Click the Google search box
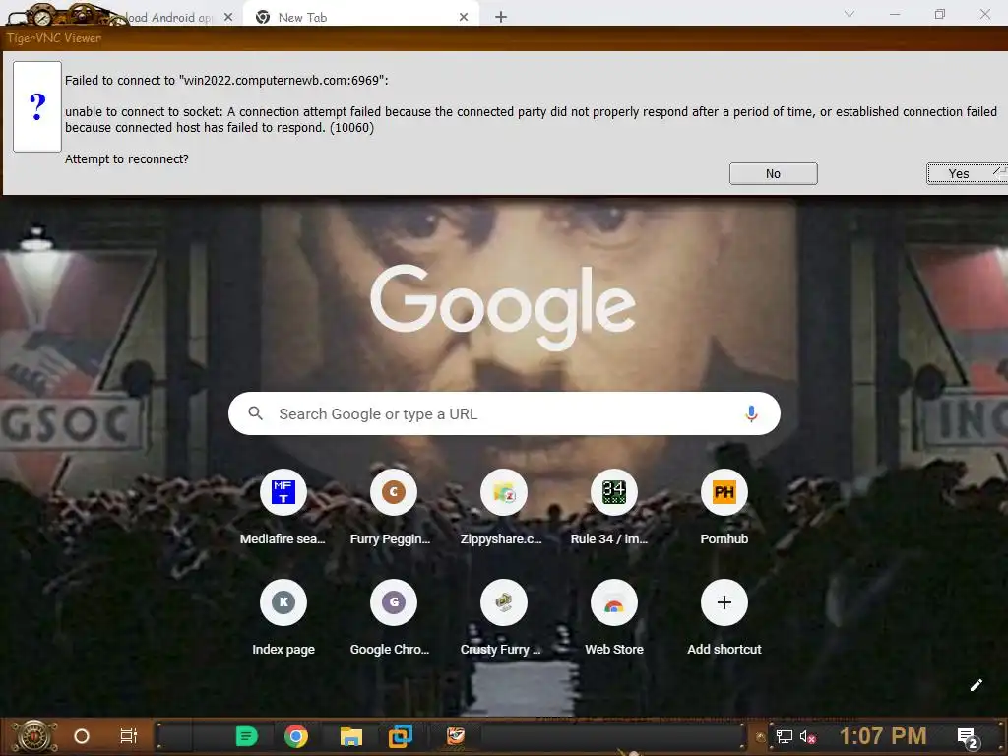1008x756 pixels. pos(504,413)
